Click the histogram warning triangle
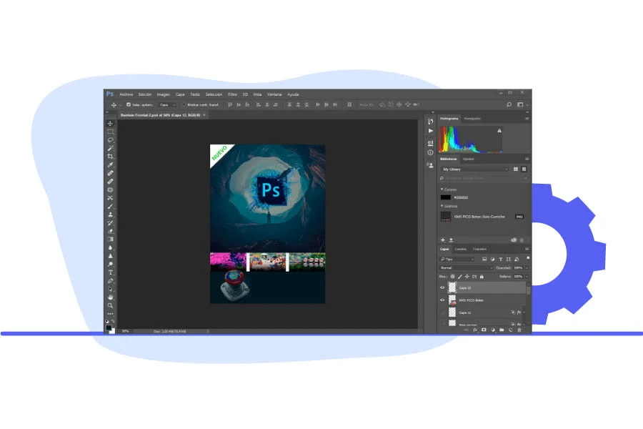 pyautogui.click(x=499, y=131)
